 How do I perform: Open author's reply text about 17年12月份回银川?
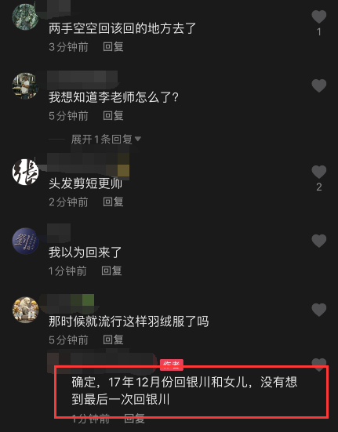[184, 390]
